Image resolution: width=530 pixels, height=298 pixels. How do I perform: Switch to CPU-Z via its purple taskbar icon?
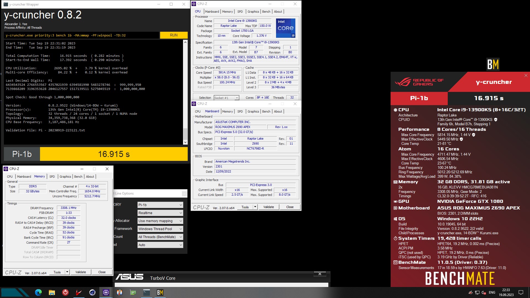pos(106,292)
